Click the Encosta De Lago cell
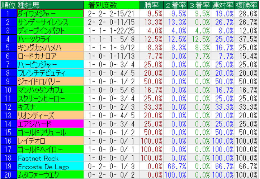Image resolution: width=260 pixels, height=179 pixels. coord(50,166)
